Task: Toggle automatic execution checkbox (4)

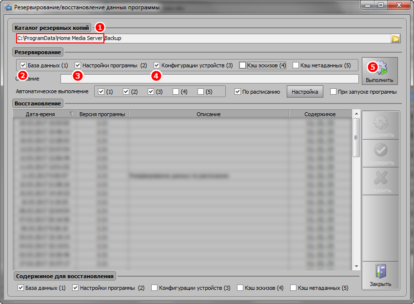Action: click(176, 92)
